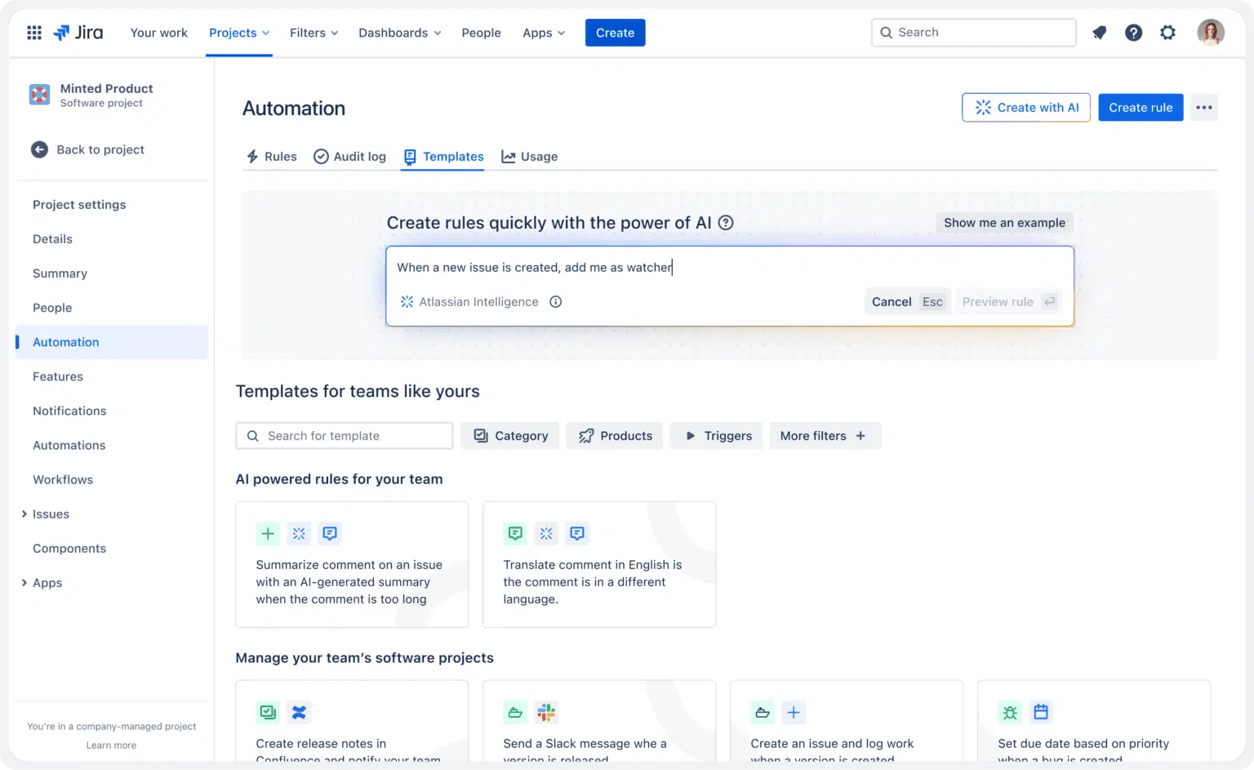This screenshot has height=770, width=1254.
Task: Open the help question mark icon
Action: click(1133, 33)
